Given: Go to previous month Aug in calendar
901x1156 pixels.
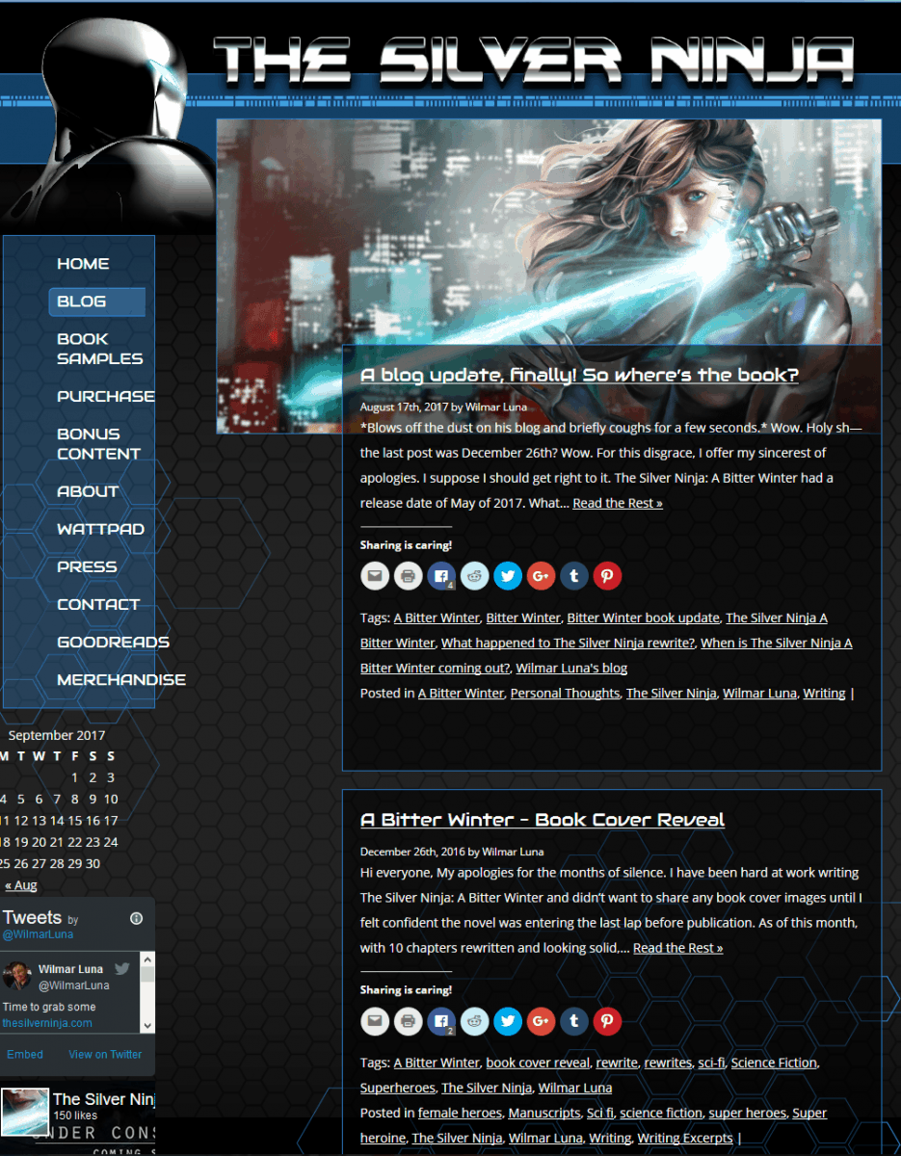Looking at the screenshot, I should coord(20,885).
